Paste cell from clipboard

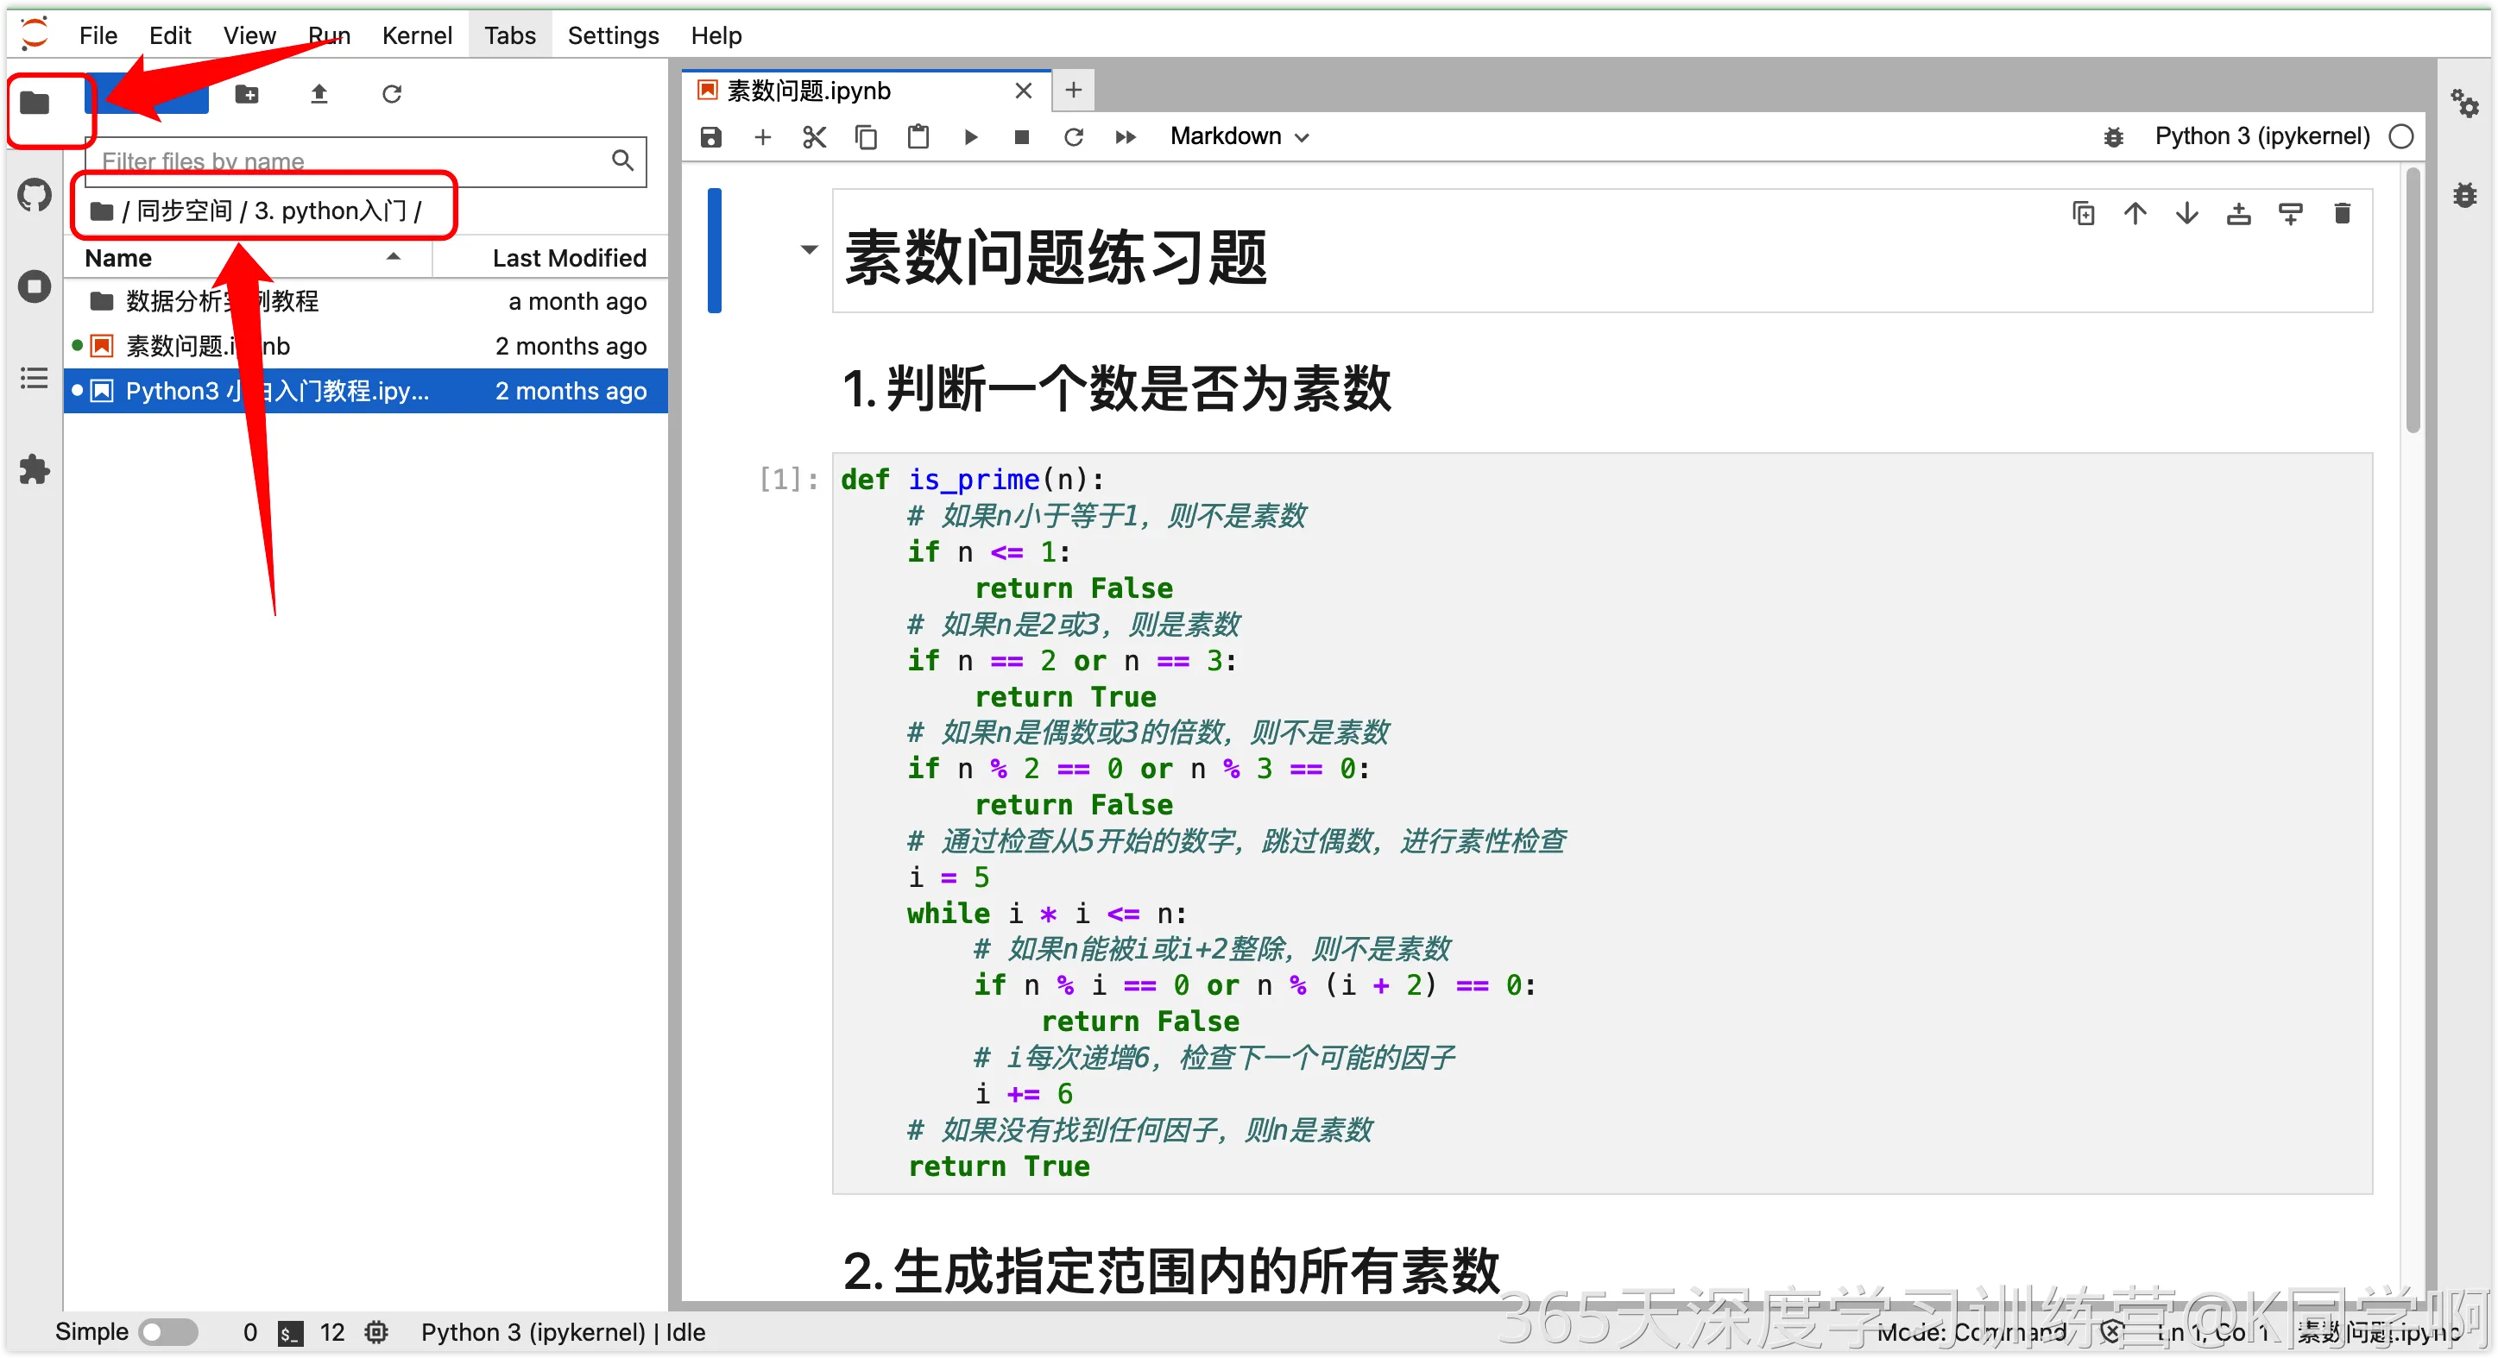918,136
